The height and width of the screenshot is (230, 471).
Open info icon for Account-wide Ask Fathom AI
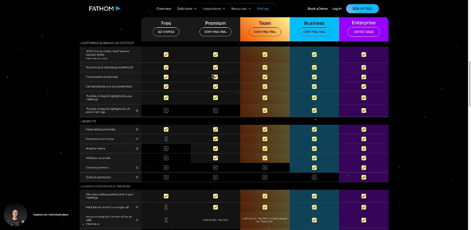(137, 220)
